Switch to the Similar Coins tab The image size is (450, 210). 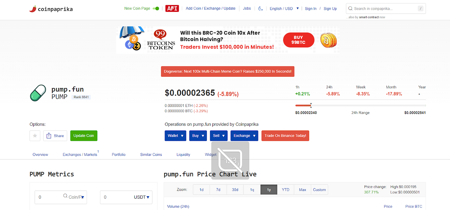coord(151,155)
